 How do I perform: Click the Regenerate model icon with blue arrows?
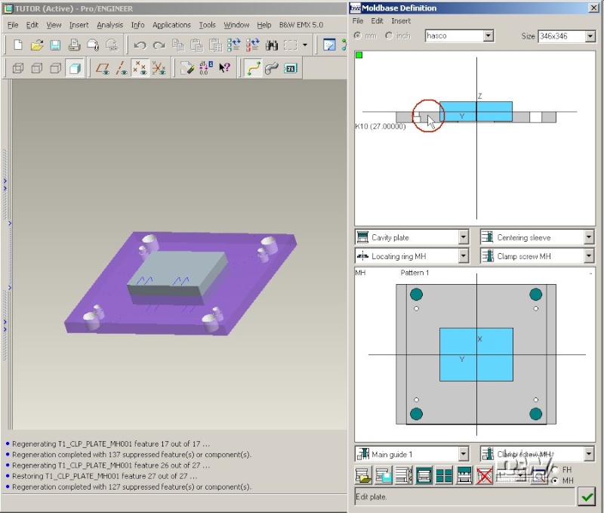coord(234,45)
